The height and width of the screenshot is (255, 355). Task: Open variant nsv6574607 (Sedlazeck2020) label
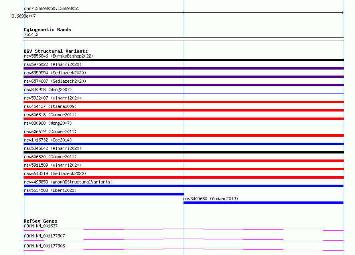(55, 81)
